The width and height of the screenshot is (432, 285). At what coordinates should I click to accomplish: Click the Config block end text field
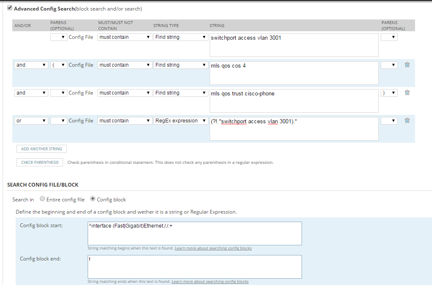pos(195,267)
